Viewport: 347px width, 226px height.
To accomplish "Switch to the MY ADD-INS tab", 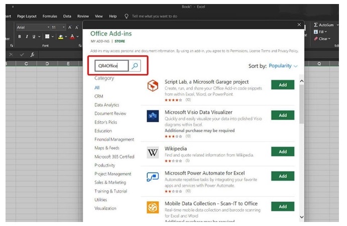I will coord(100,41).
